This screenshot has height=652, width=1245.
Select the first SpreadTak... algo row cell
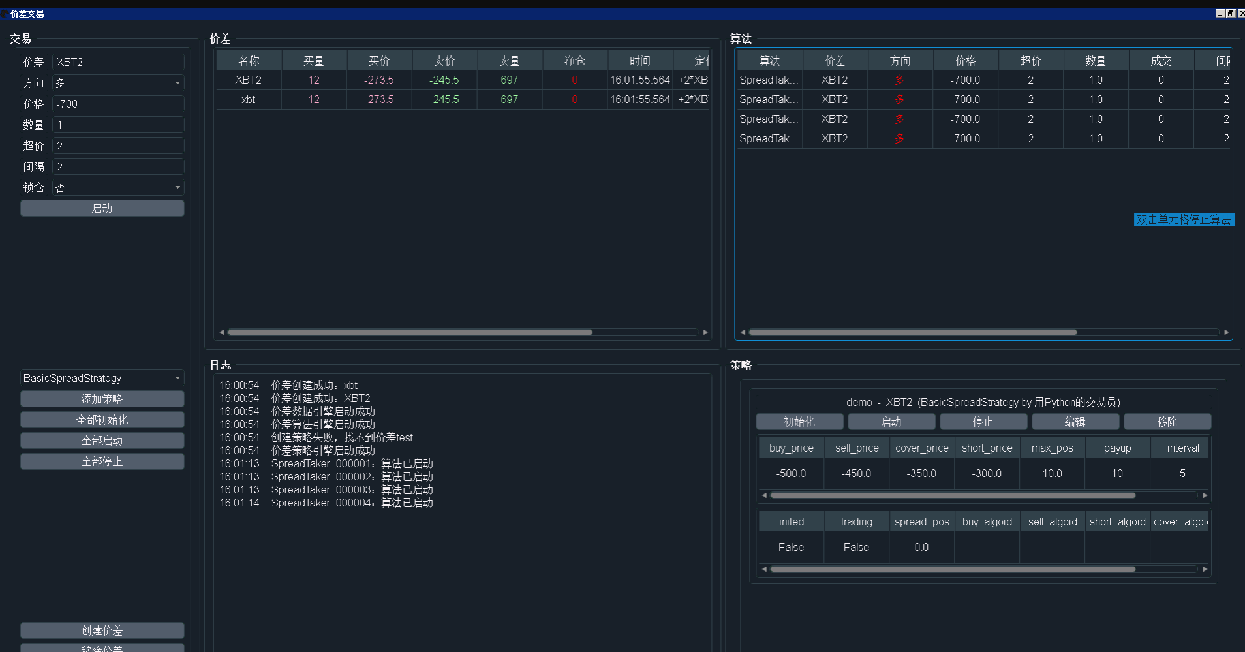(x=770, y=80)
